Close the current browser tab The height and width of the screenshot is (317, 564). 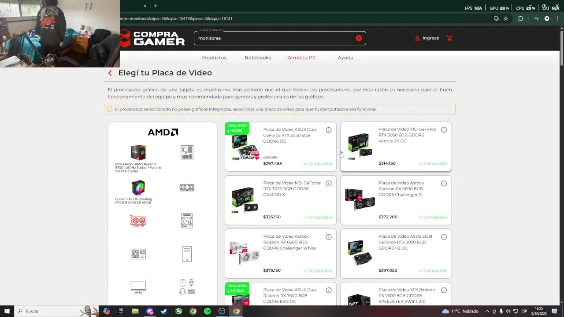tap(145, 6)
